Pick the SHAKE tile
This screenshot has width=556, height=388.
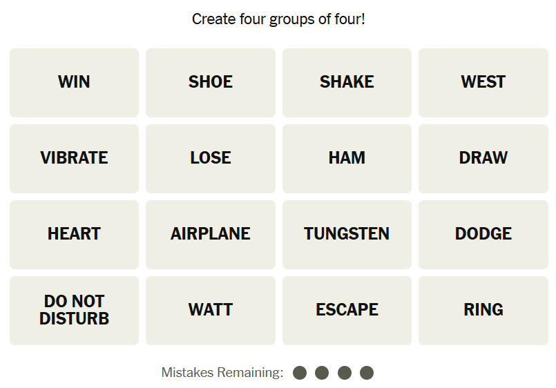click(x=347, y=82)
